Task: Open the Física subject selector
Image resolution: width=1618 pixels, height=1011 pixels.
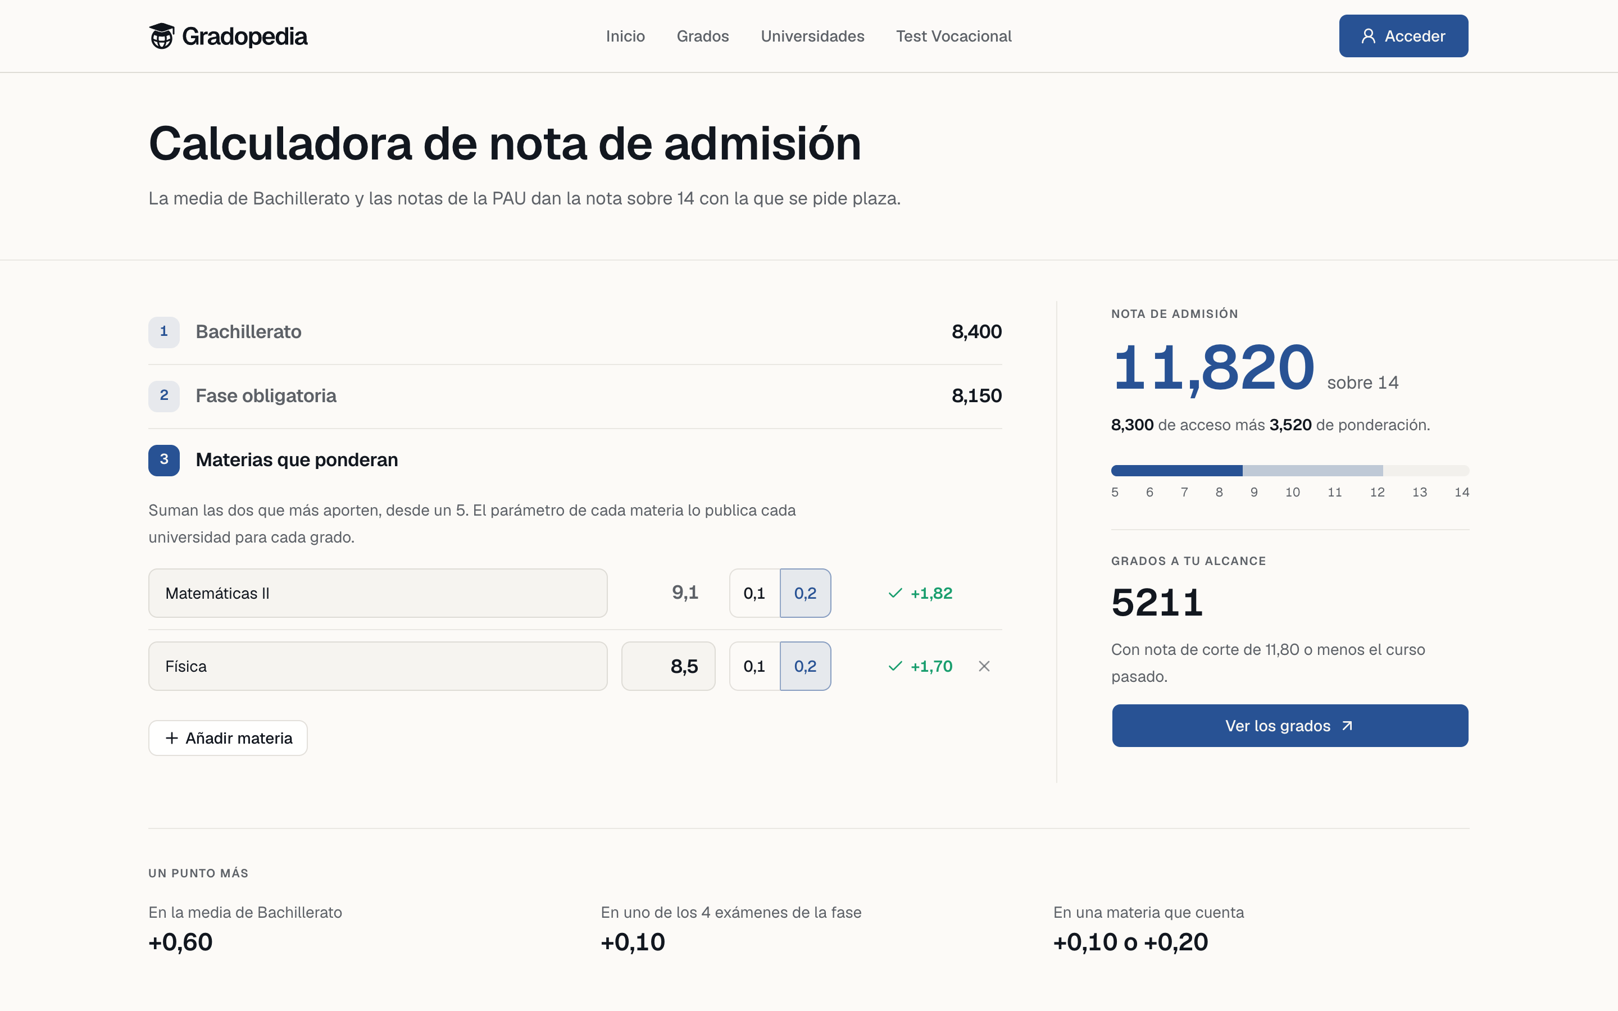Action: tap(378, 666)
